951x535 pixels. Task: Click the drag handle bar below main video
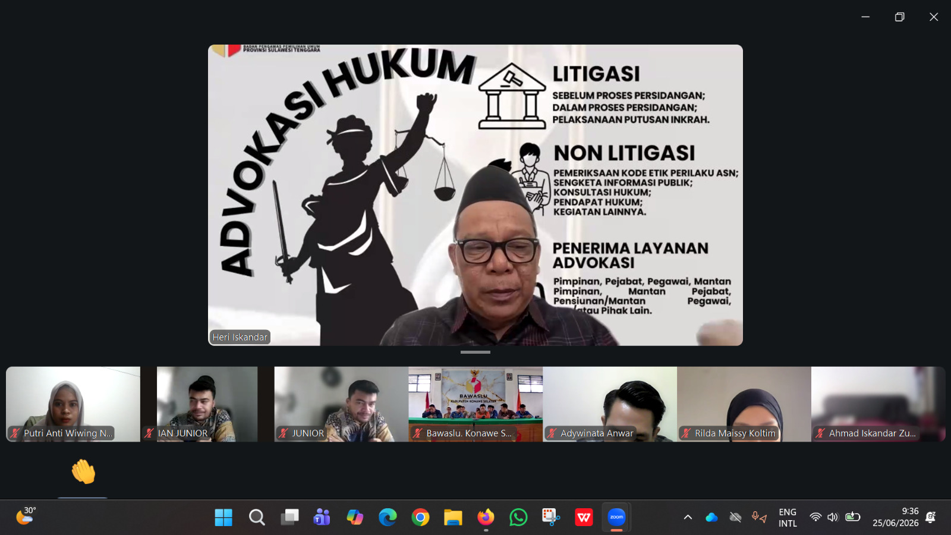475,352
